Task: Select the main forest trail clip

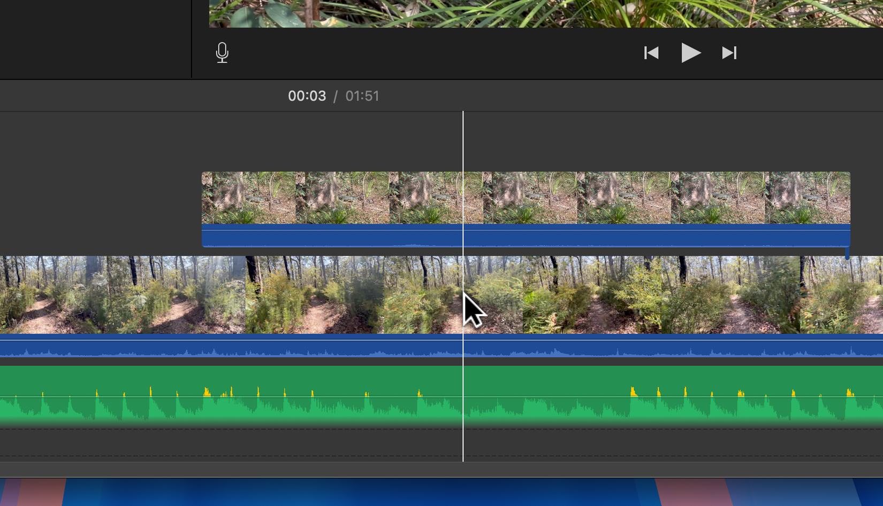Action: (321, 294)
